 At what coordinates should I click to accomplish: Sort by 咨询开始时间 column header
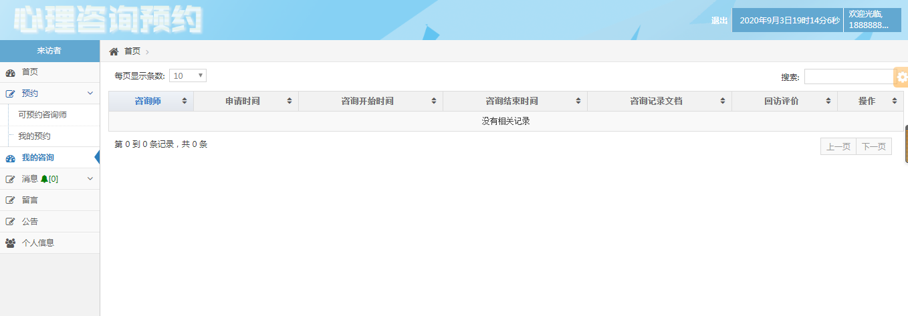(x=371, y=101)
